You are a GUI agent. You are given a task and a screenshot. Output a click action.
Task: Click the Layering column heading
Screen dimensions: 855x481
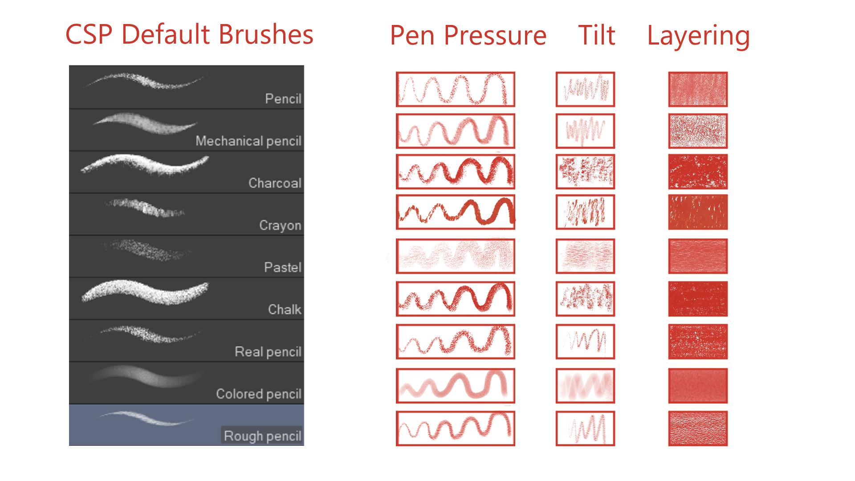point(698,37)
